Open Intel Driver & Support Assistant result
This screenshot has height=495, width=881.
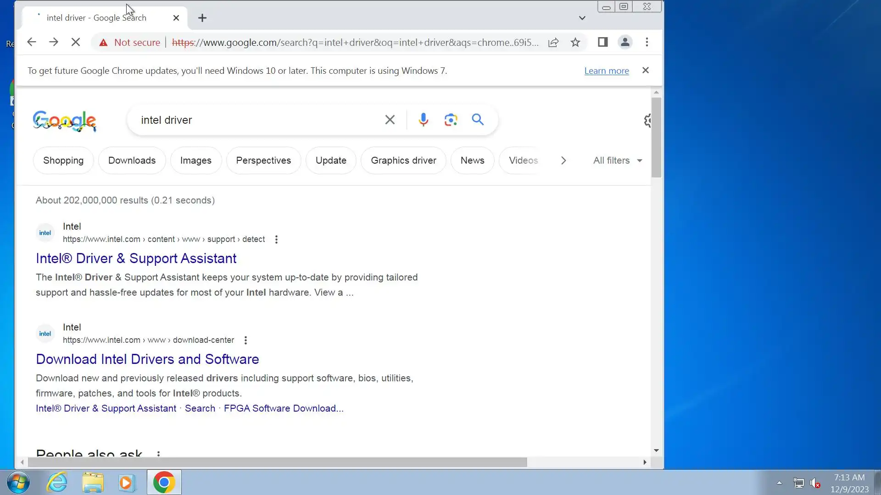(x=136, y=258)
